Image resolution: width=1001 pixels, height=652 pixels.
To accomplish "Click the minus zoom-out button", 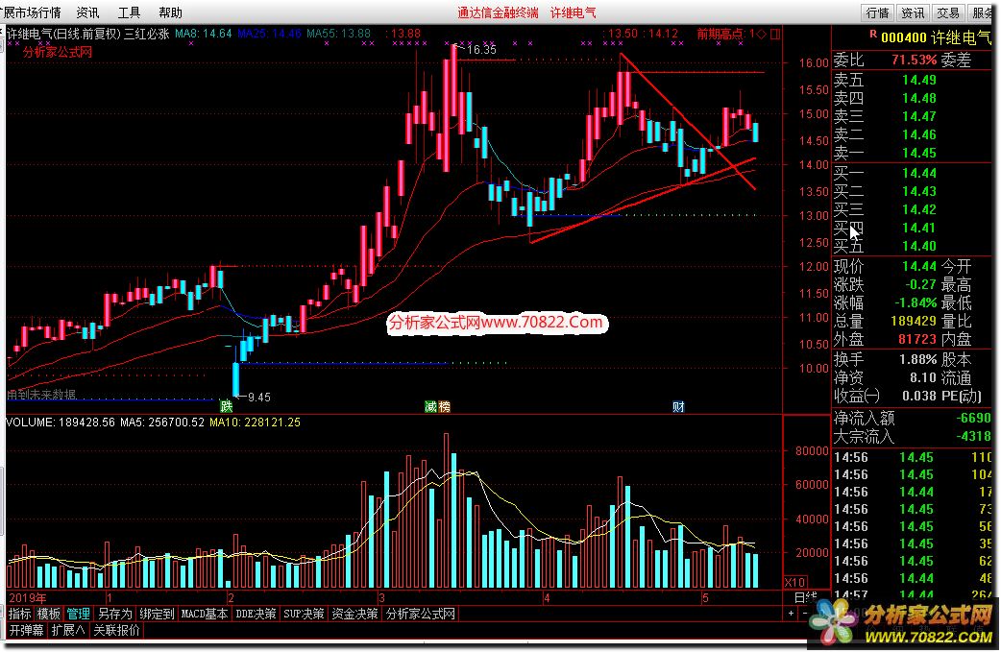I will (804, 613).
